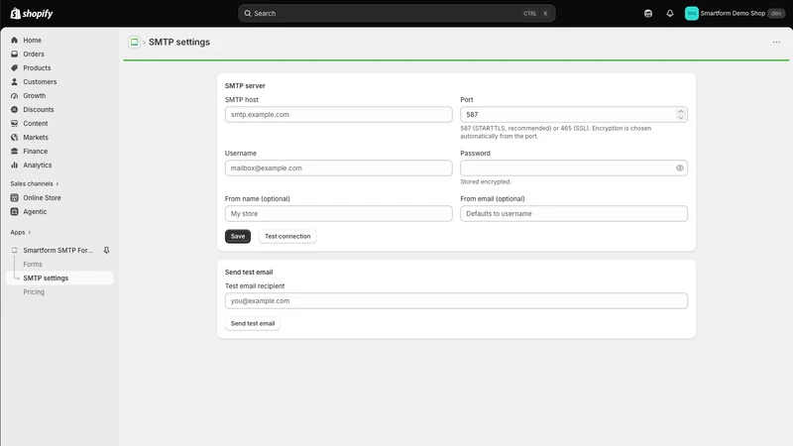The width and height of the screenshot is (793, 446).
Task: Click the app icon in breadcrumb
Action: pyautogui.click(x=134, y=42)
